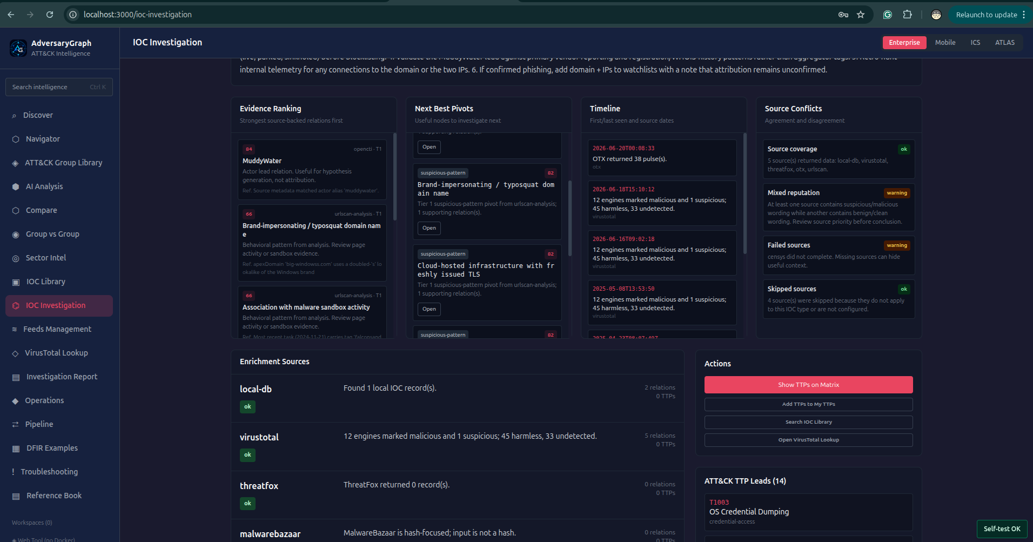Click the AdversaryGraph logo icon

pos(18,48)
